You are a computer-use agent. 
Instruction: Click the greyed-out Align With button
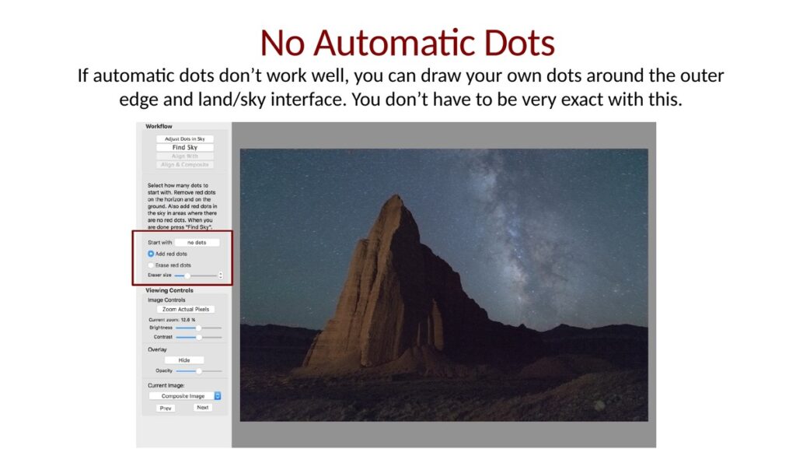click(185, 156)
